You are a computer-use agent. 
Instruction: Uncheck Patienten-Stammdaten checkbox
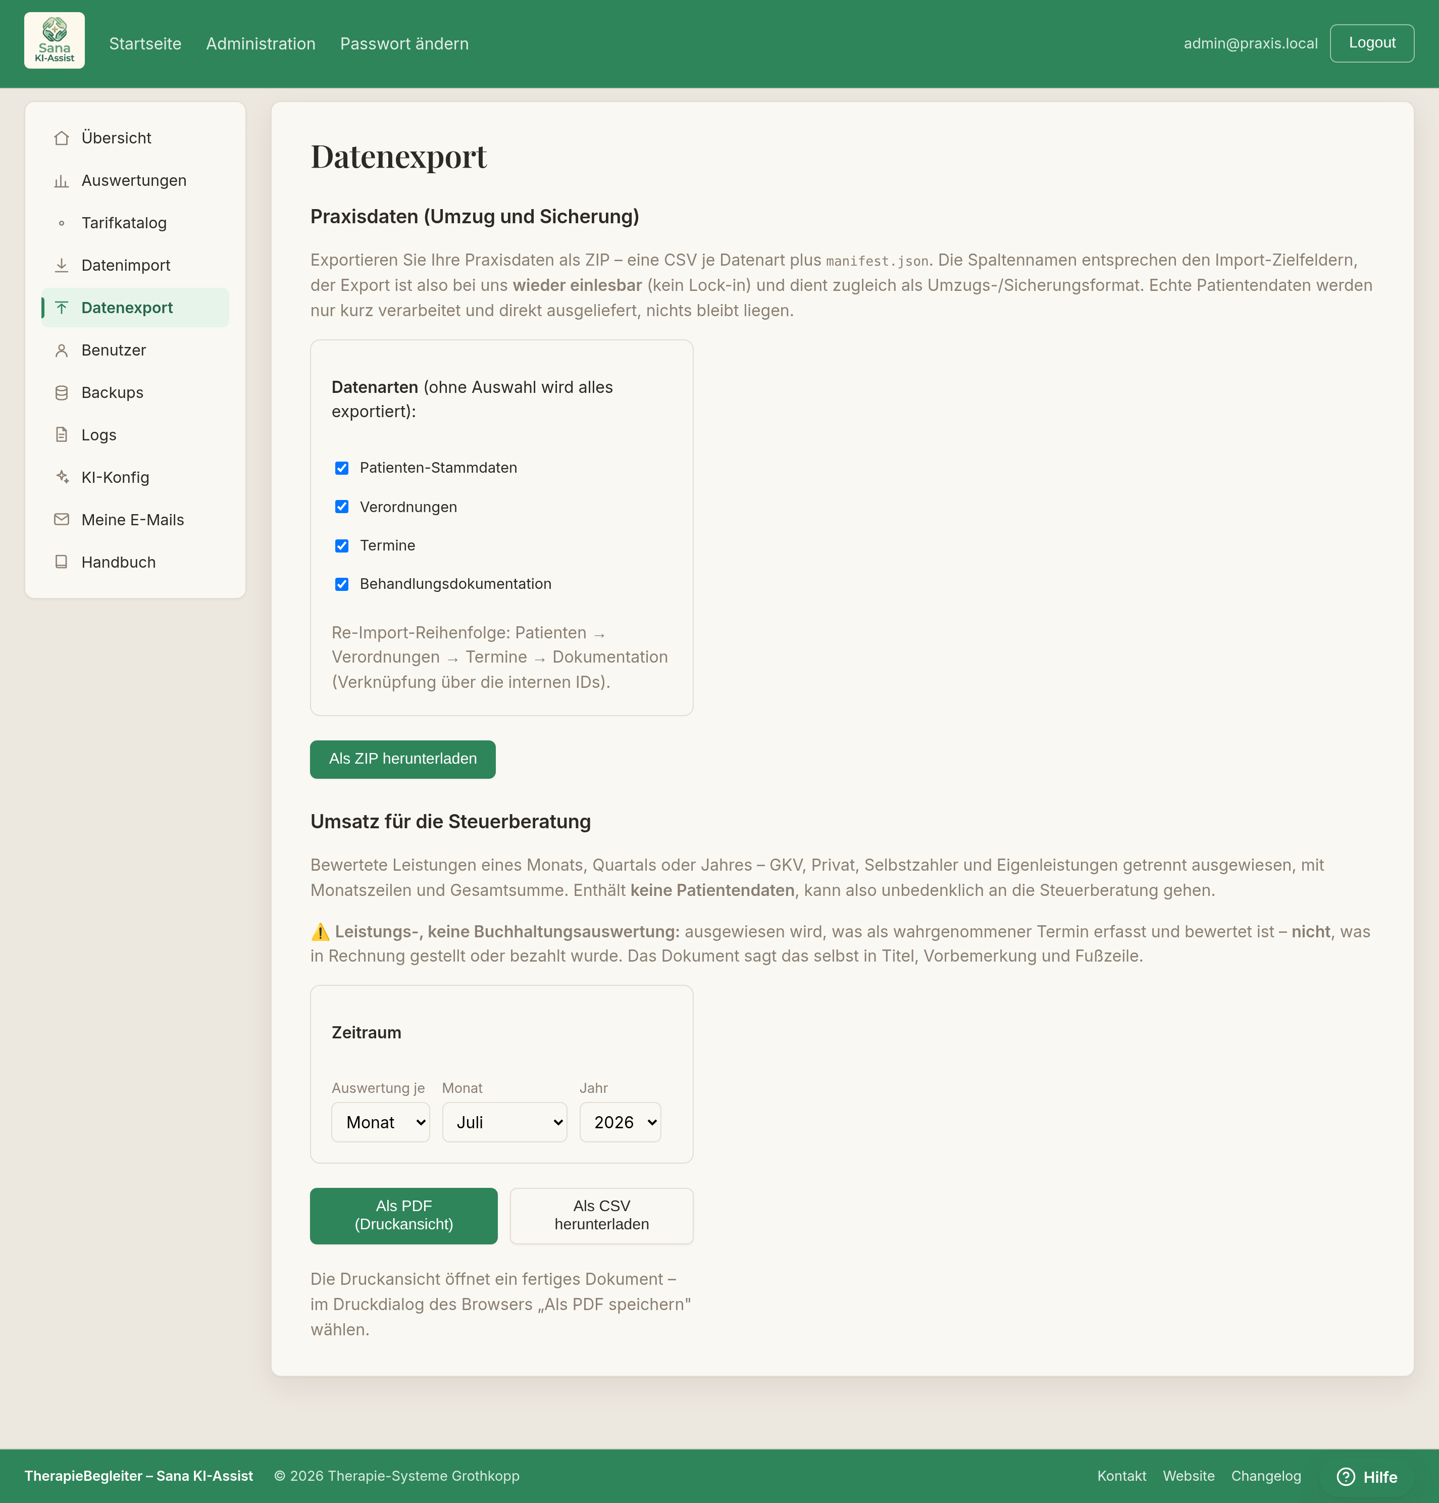click(342, 468)
